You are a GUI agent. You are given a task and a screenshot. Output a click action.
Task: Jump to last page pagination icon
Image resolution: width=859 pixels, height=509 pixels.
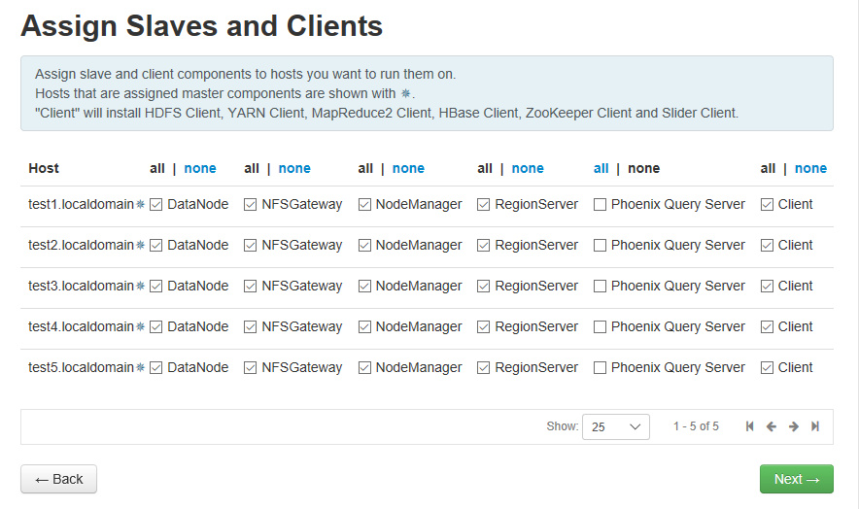(x=815, y=426)
